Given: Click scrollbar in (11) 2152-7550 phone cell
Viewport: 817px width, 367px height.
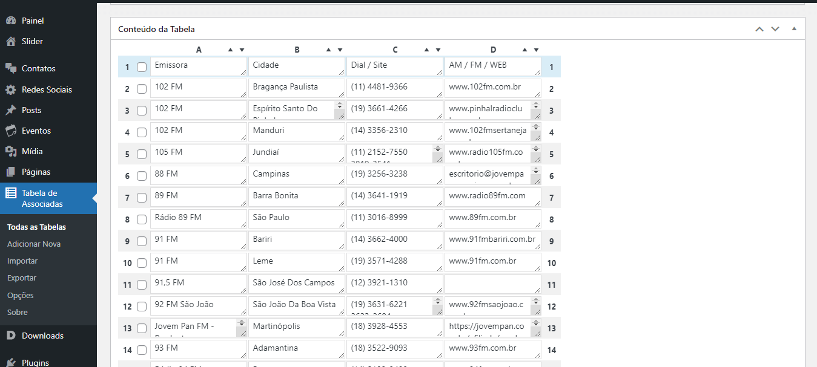Looking at the screenshot, I should (437, 154).
